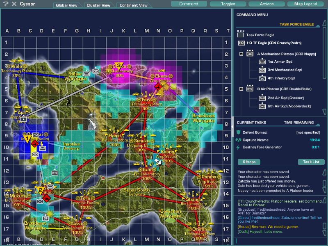Click the 1st Armor Sqd unit icon
328x246 pixels.
[x=262, y=61]
